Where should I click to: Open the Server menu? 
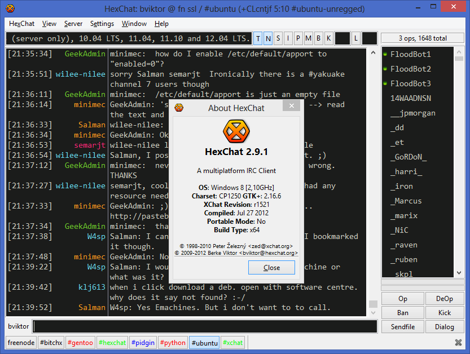(73, 24)
